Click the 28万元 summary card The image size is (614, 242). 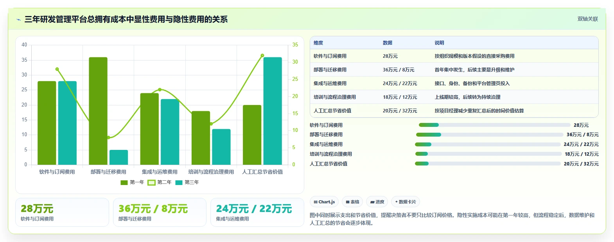coord(62,212)
